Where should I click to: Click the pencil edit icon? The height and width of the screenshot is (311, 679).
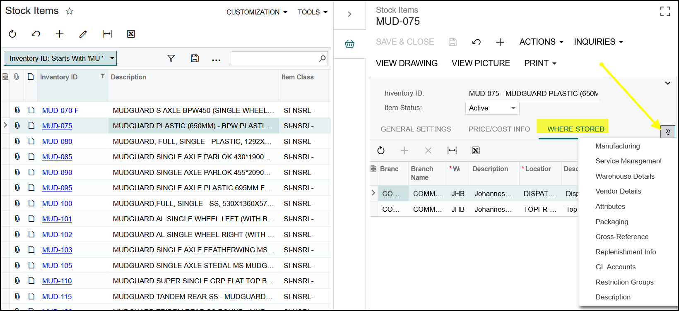(83, 34)
